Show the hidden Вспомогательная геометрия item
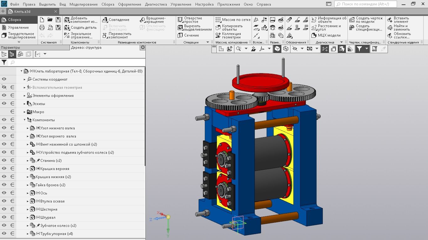This screenshot has height=240, width=428. pos(4,87)
